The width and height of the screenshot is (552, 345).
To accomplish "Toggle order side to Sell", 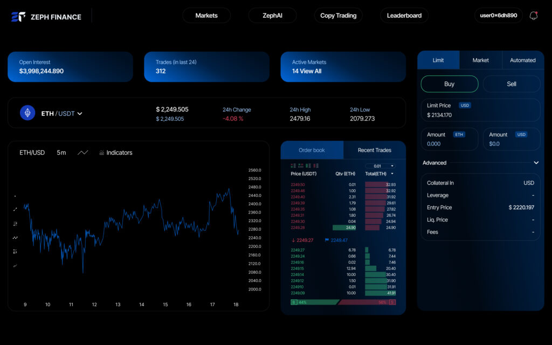I will coord(511,84).
